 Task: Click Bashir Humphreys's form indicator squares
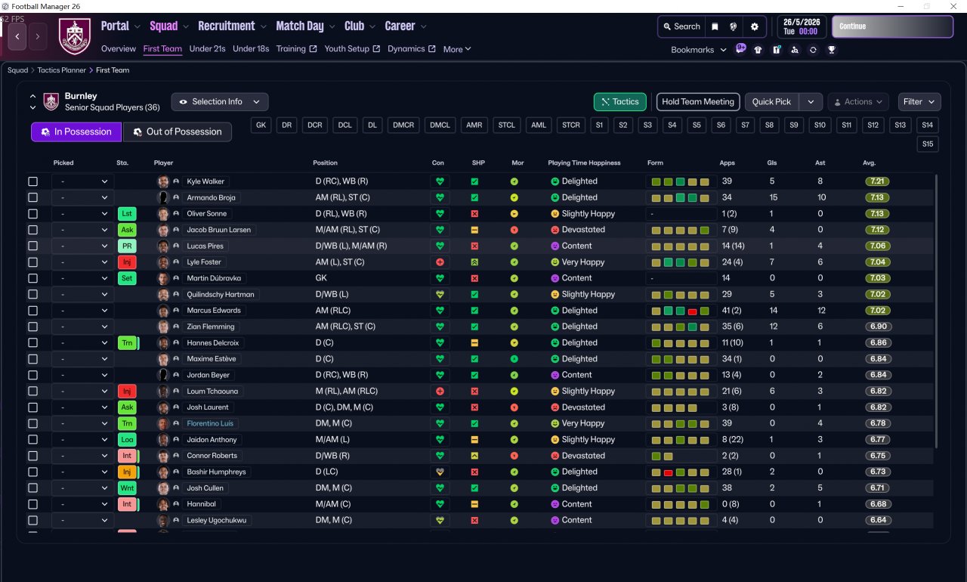(681, 472)
